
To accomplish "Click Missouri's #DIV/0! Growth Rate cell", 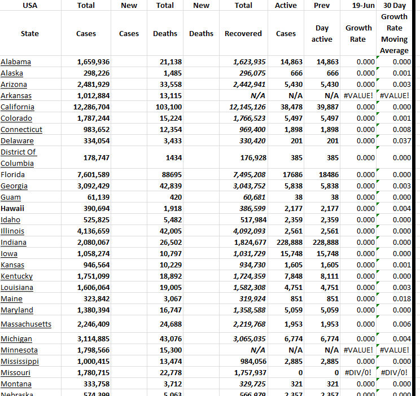I will point(359,373).
